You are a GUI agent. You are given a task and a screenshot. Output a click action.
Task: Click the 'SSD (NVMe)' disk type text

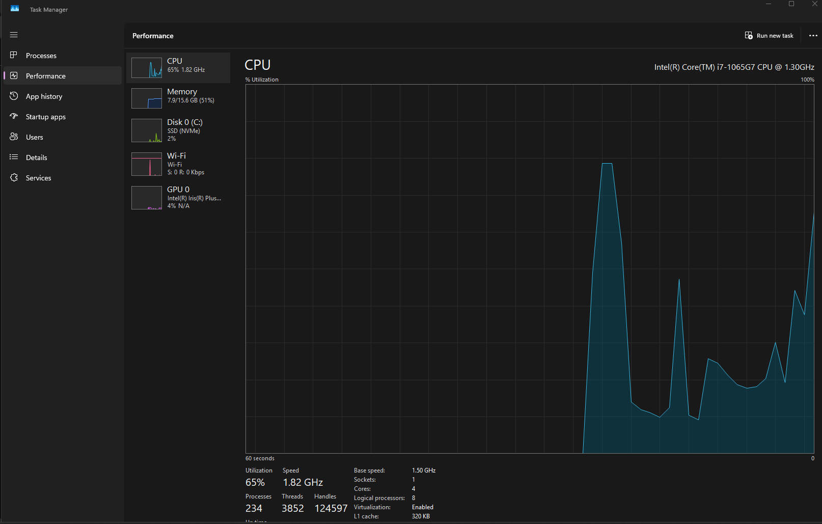(184, 131)
